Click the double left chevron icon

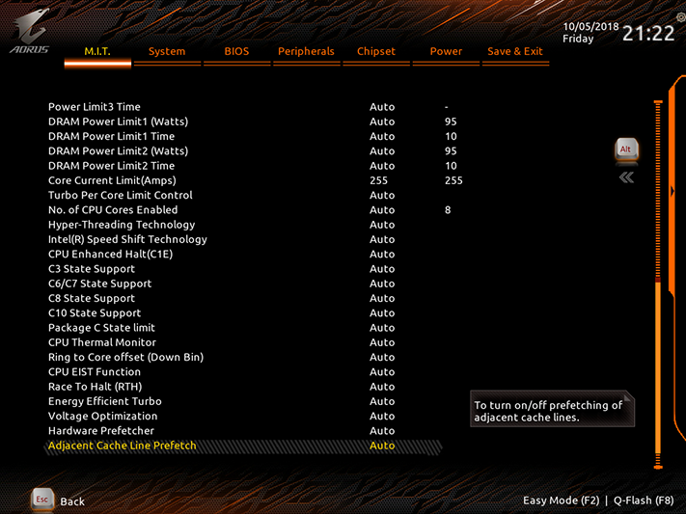(626, 177)
